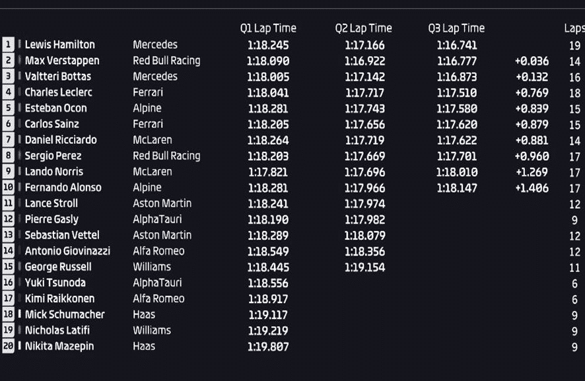This screenshot has height=381, width=585.
Task: Click position badge number 20
Action: (8, 346)
